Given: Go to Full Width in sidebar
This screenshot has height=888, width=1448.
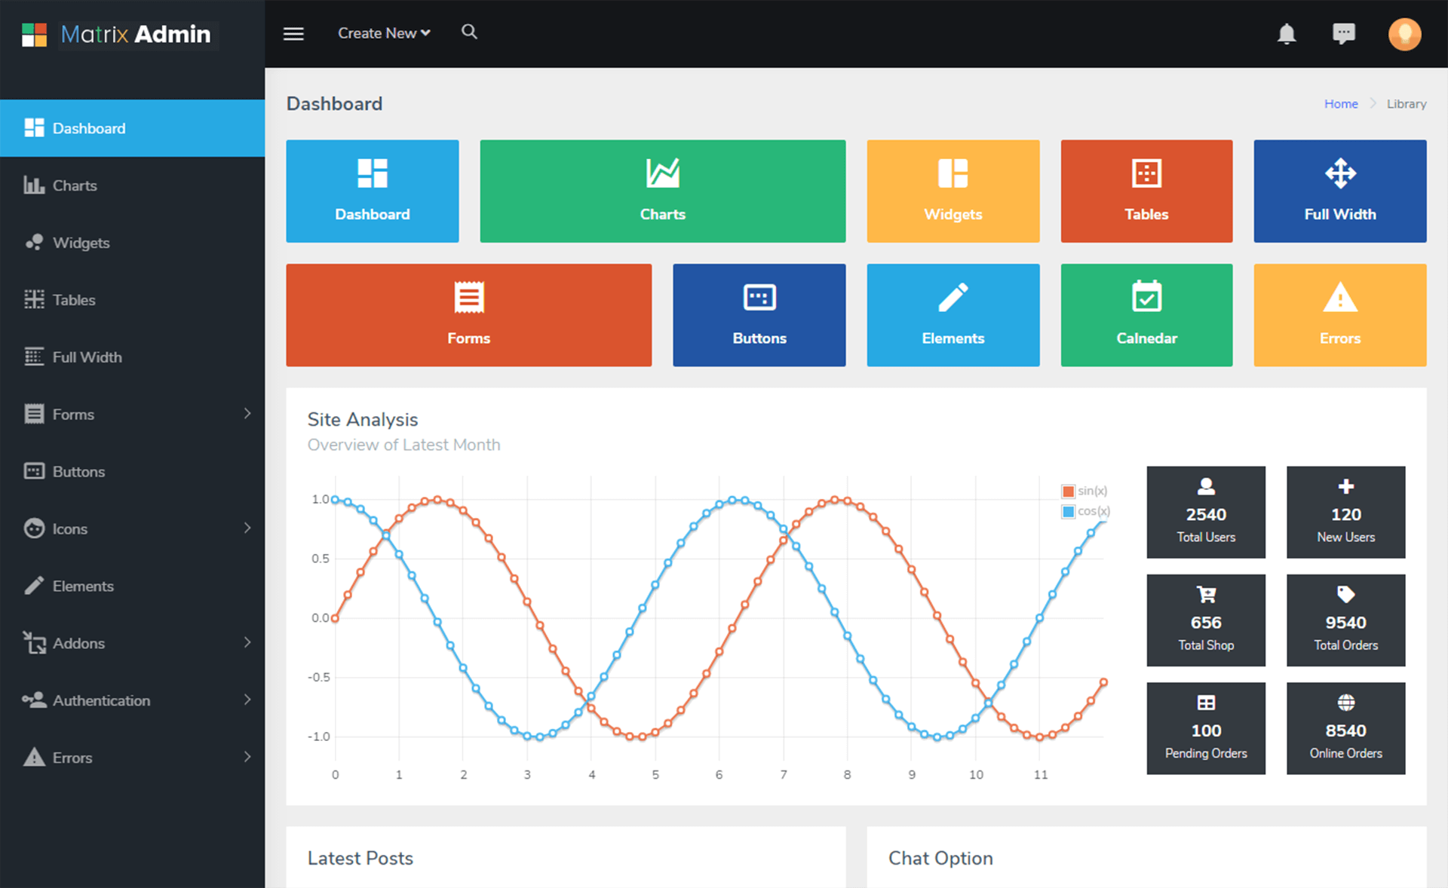Looking at the screenshot, I should pos(87,357).
